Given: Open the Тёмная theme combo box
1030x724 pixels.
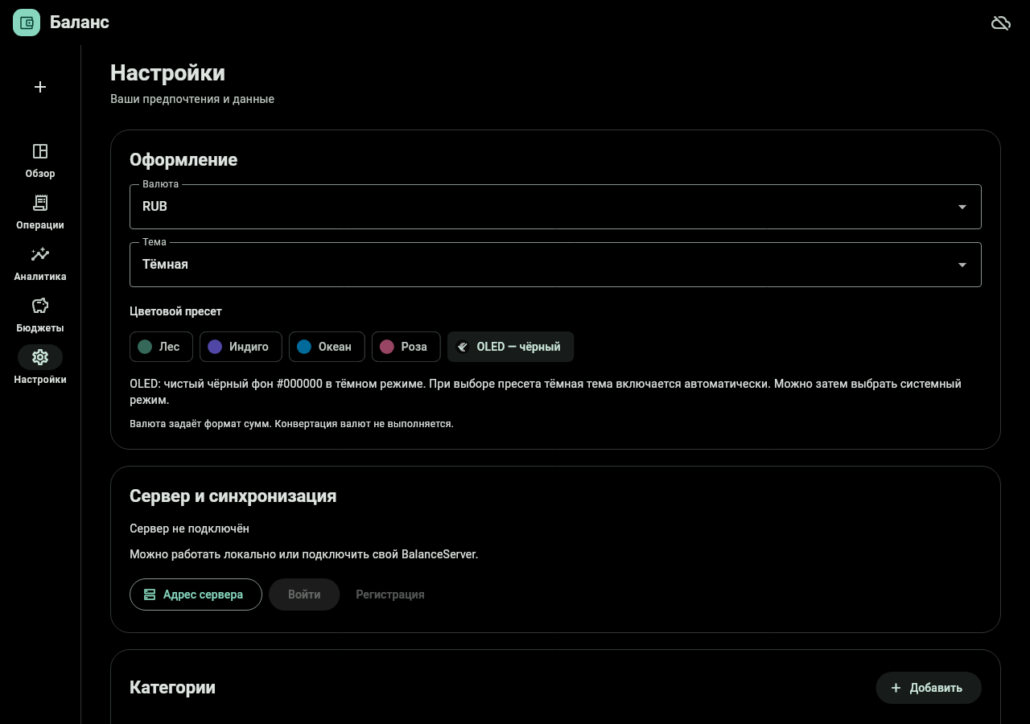Looking at the screenshot, I should click(555, 265).
